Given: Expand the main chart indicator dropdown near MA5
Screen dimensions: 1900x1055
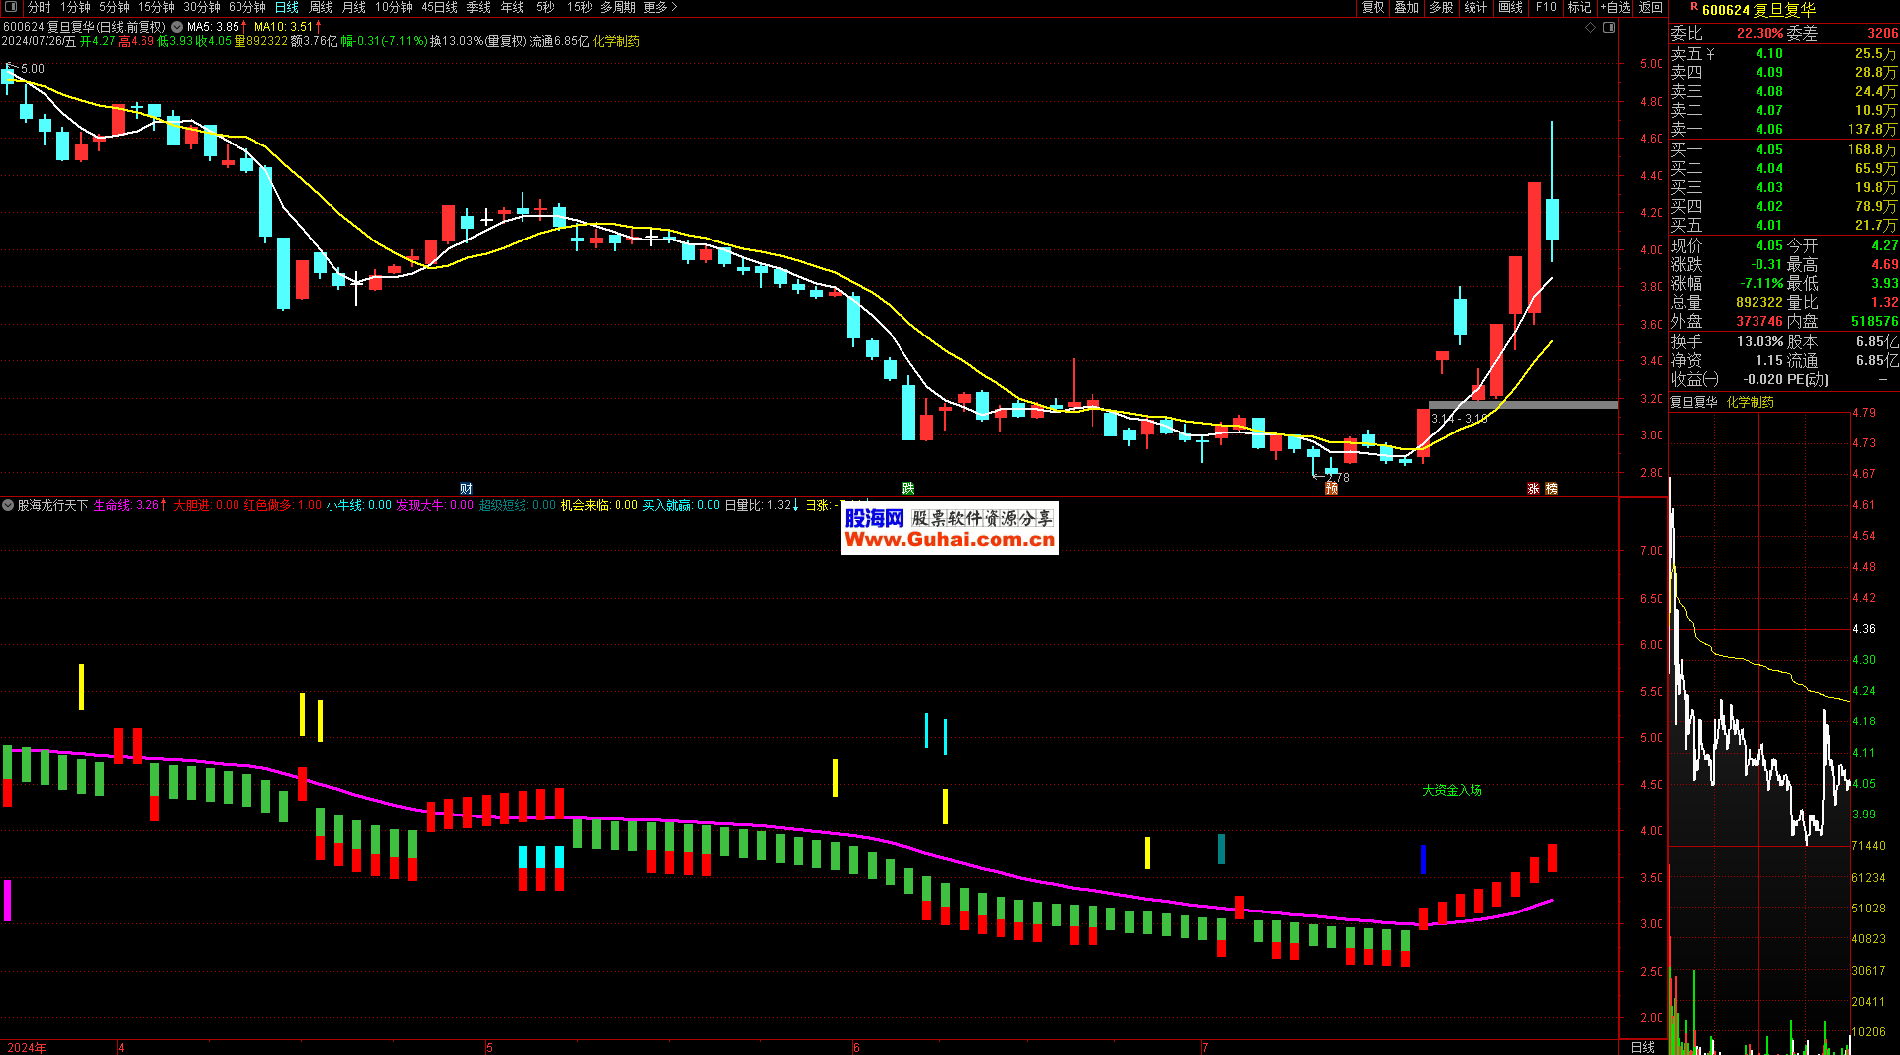Looking at the screenshot, I should [x=177, y=27].
